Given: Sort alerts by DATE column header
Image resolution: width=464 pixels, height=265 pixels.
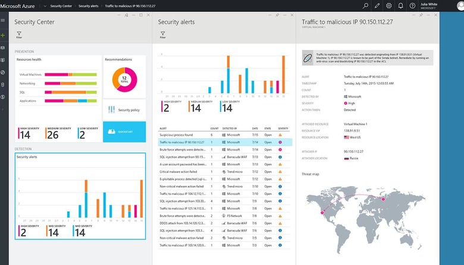Looking at the screenshot, I should 255,129.
